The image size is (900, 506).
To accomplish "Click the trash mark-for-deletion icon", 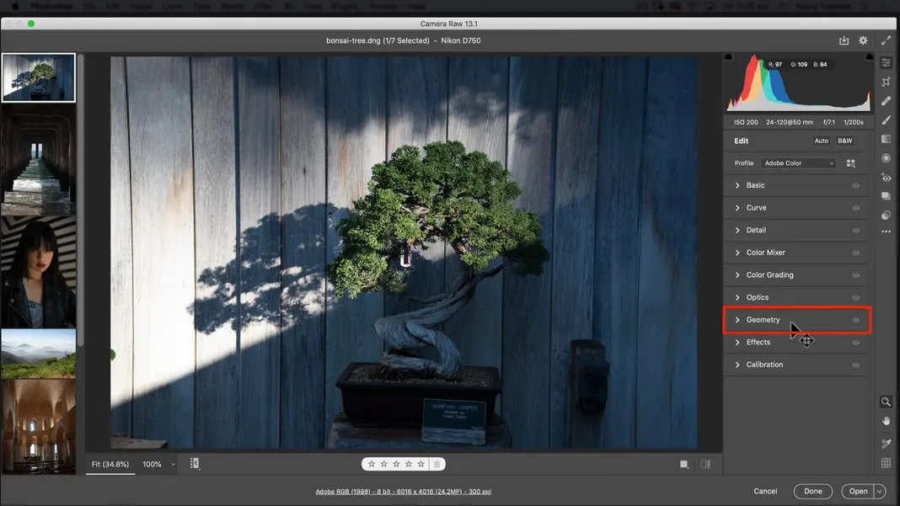I will 437,464.
